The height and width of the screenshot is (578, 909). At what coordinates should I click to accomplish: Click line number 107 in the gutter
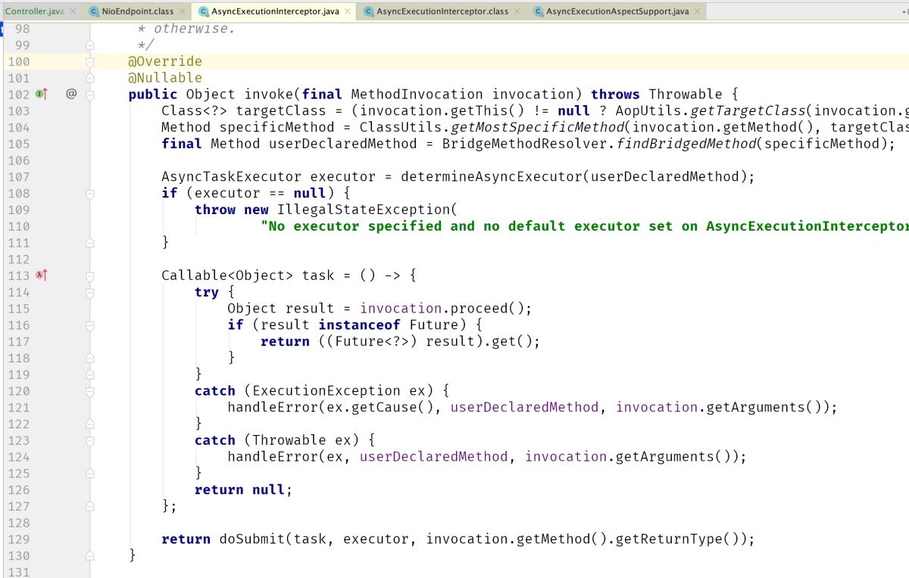[17, 177]
